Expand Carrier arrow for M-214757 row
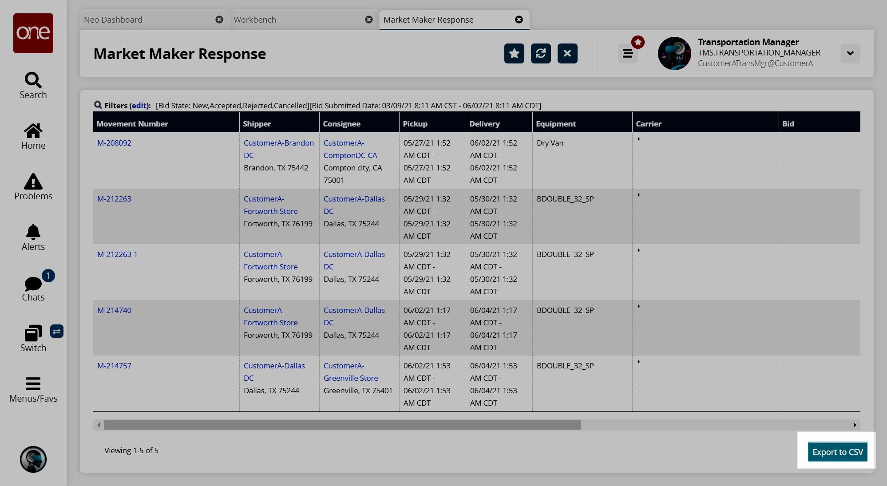 click(638, 362)
